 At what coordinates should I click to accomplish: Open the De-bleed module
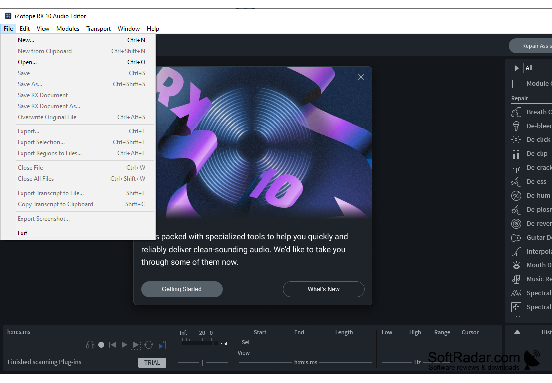(x=531, y=126)
